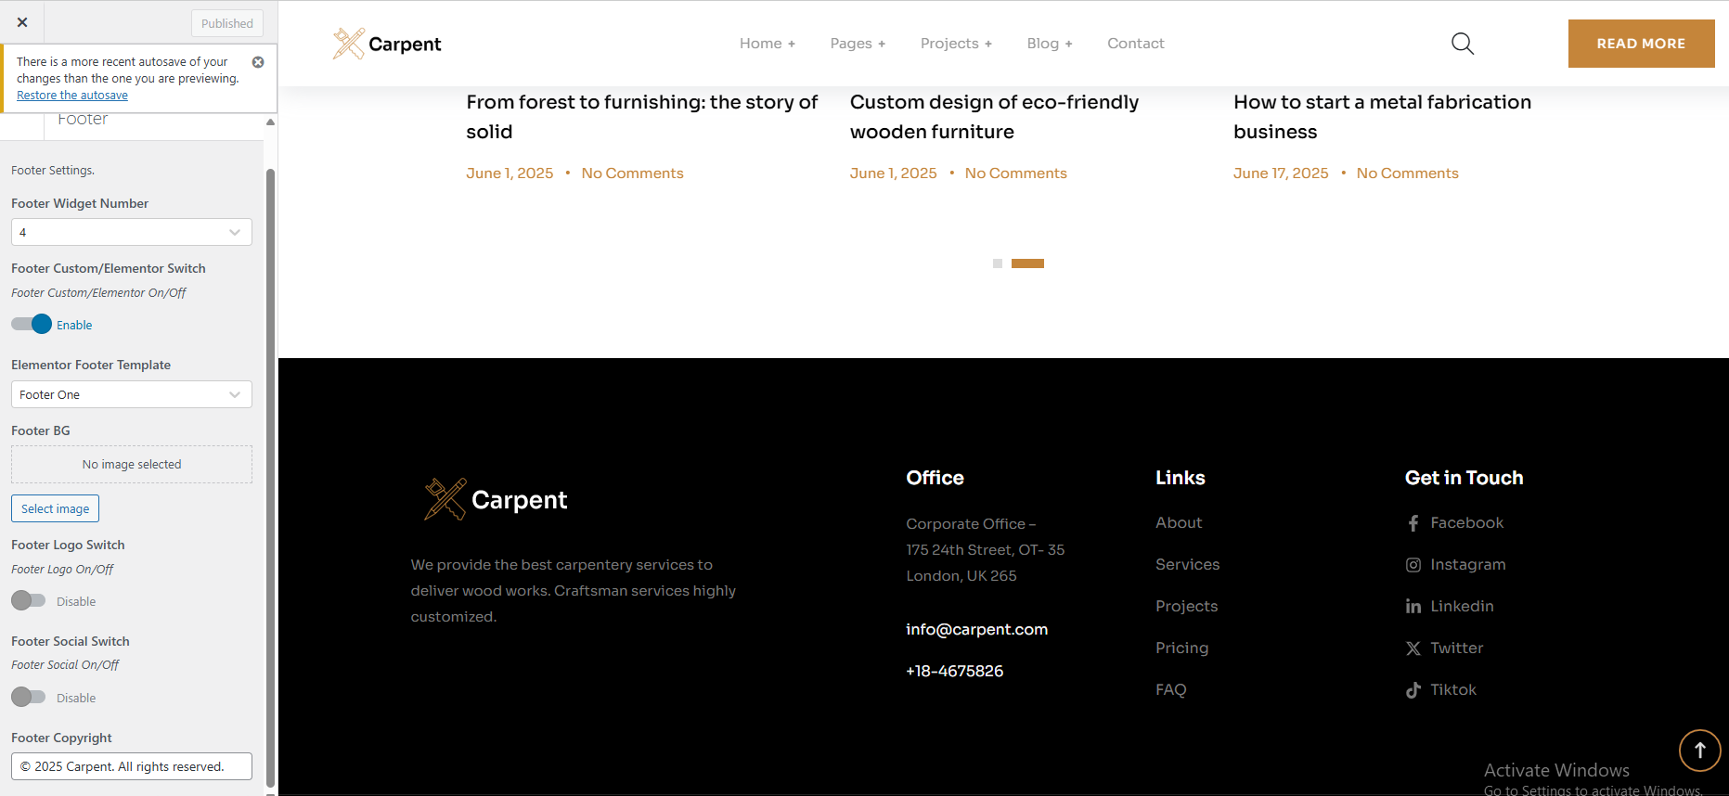The width and height of the screenshot is (1729, 796).
Task: Open the site search magnifier icon
Action: 1463,44
